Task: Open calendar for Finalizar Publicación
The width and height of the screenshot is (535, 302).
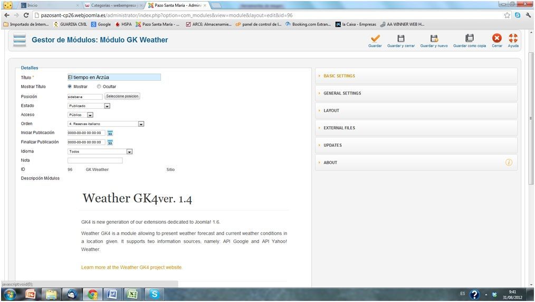Action: pyautogui.click(x=110, y=143)
